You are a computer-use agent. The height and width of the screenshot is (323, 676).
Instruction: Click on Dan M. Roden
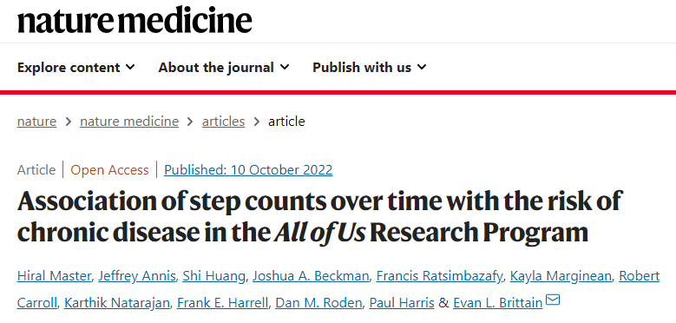(x=318, y=303)
